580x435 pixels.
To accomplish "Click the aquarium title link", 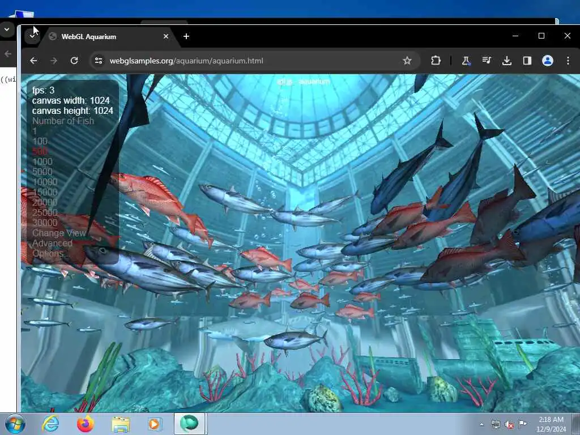I will 314,82.
